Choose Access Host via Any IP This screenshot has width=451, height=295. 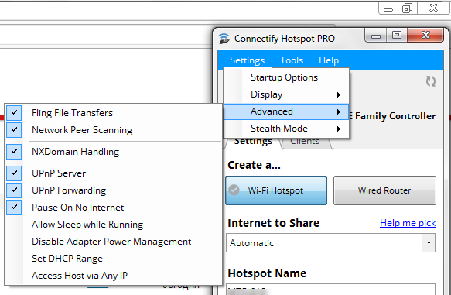113,275
